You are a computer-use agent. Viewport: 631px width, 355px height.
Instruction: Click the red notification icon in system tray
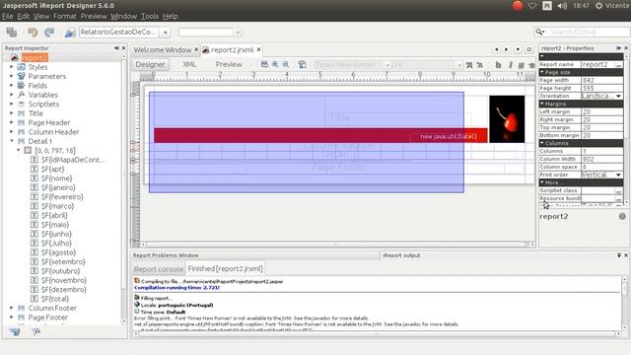pyautogui.click(x=518, y=6)
